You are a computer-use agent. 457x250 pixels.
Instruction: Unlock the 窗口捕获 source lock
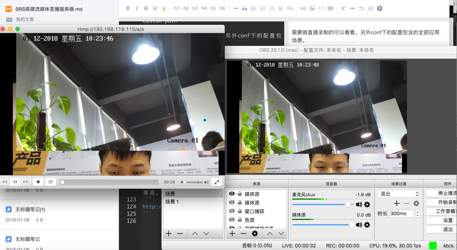(240, 211)
